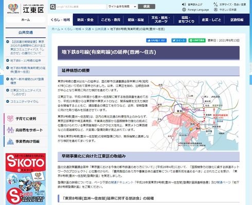Click the 関連ページ link in the body text
The height and width of the screenshot is (205, 252).
point(224,182)
